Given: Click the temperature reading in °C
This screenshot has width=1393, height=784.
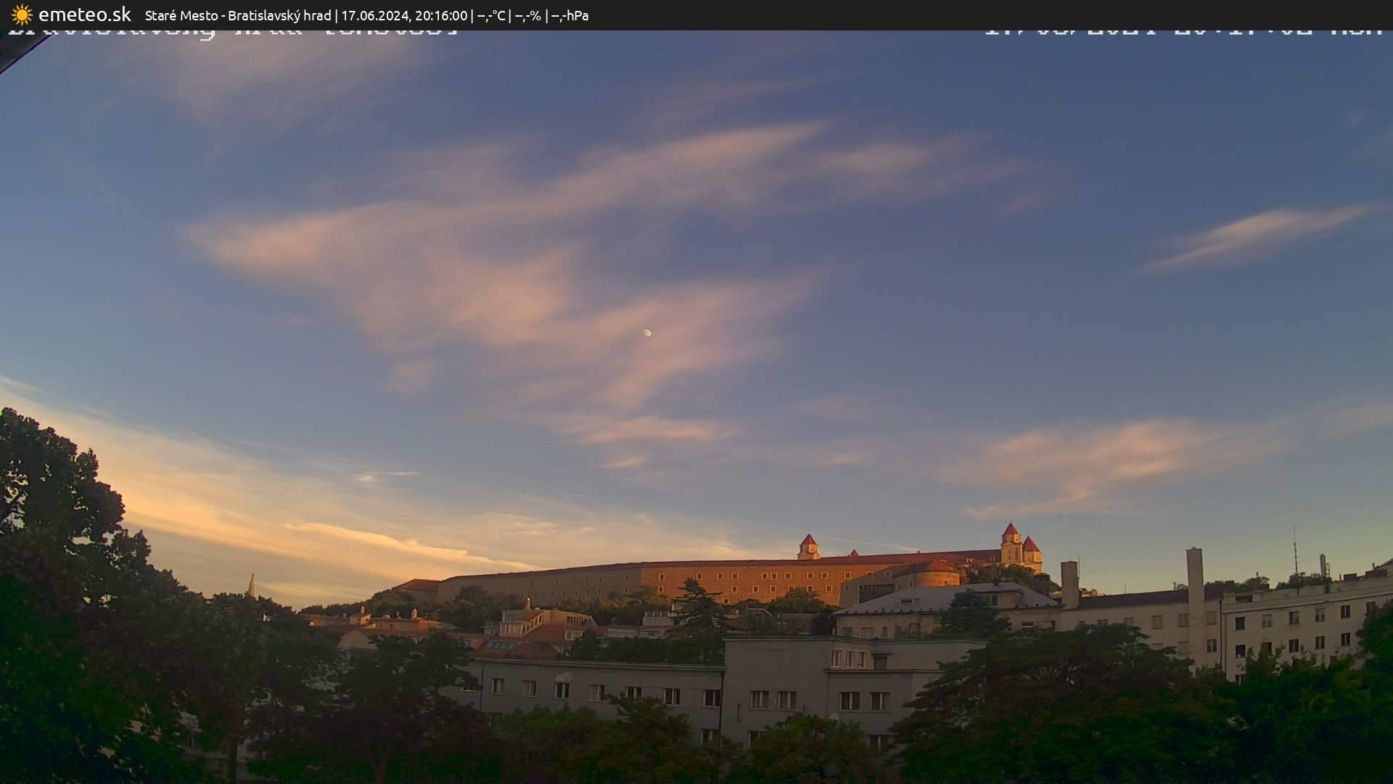Looking at the screenshot, I should click(x=491, y=15).
